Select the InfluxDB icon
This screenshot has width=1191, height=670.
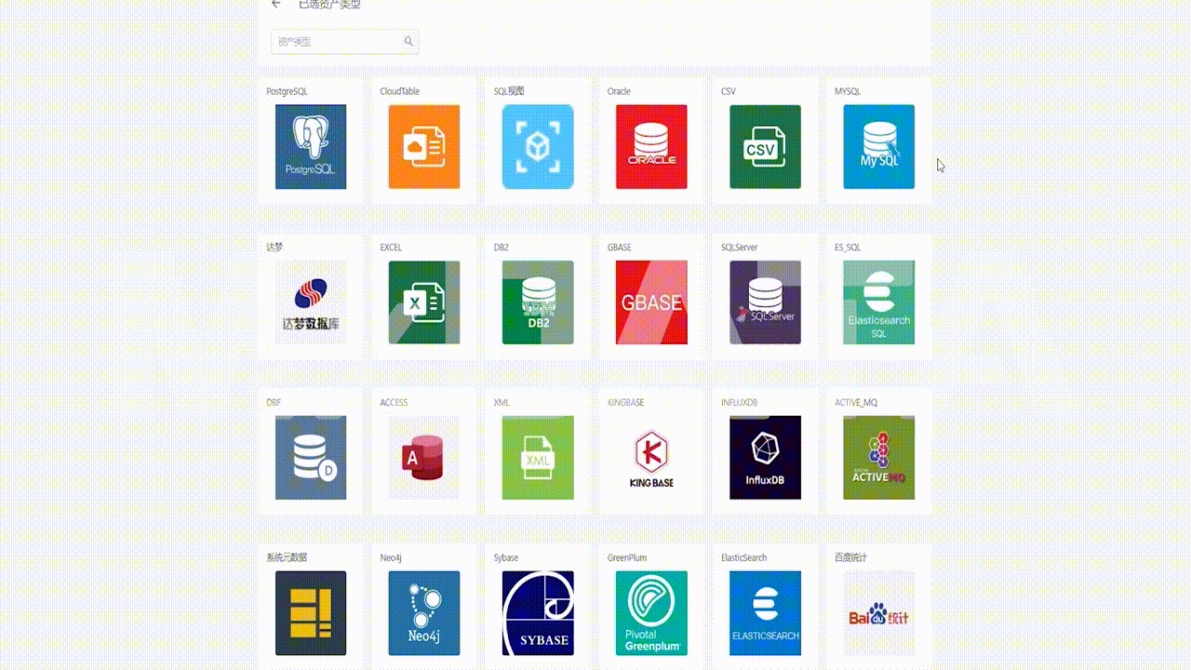pos(765,458)
